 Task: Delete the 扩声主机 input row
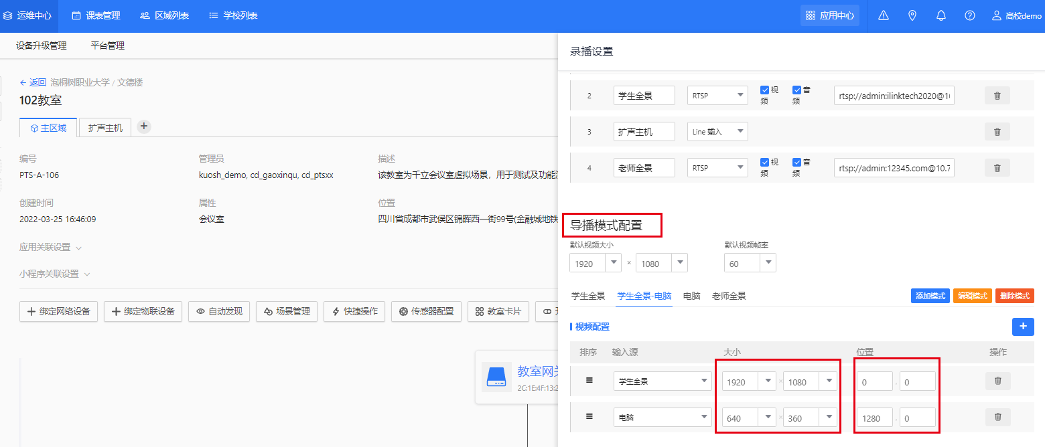[x=997, y=132]
